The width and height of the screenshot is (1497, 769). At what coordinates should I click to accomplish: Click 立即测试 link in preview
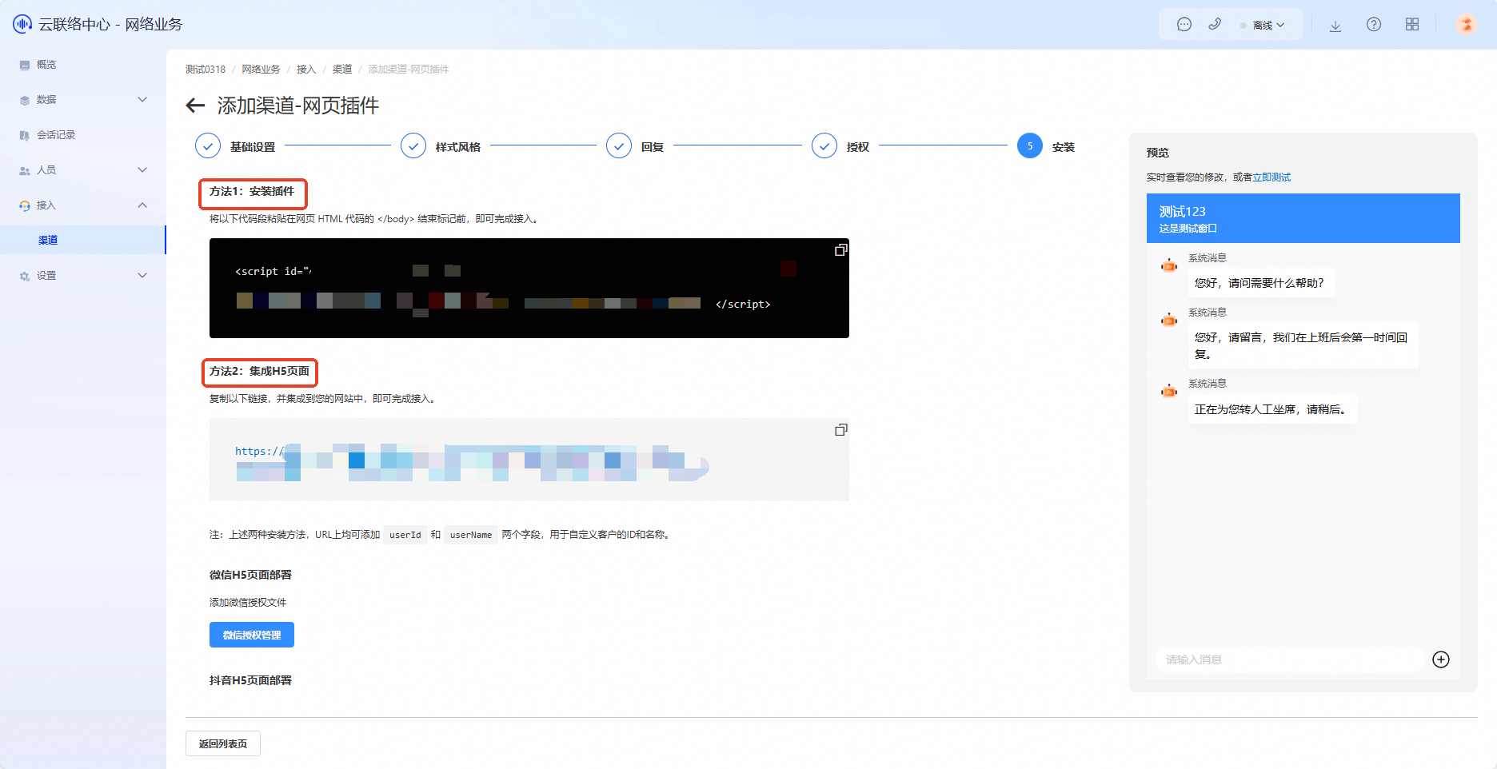(x=1271, y=177)
